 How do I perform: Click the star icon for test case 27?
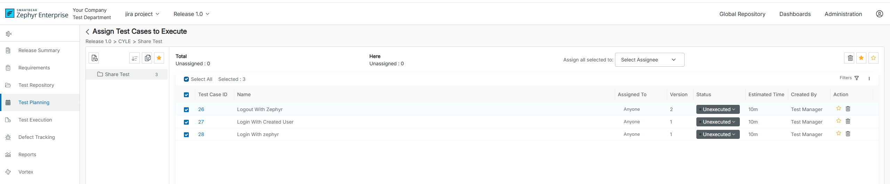tap(839, 121)
